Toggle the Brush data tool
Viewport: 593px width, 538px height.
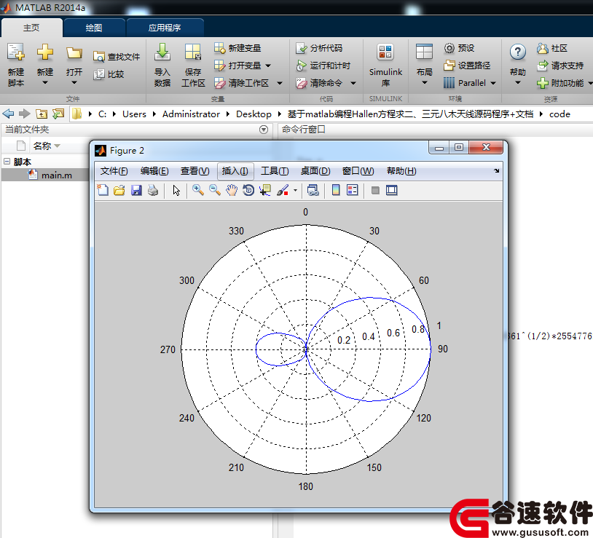tap(283, 190)
